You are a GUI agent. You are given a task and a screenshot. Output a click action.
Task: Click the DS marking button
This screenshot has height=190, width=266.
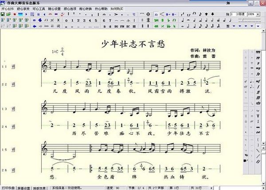coord(116,26)
